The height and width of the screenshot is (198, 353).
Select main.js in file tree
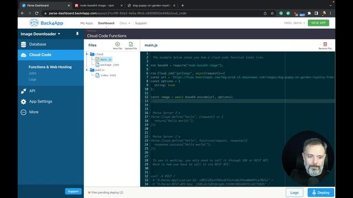tap(106, 59)
